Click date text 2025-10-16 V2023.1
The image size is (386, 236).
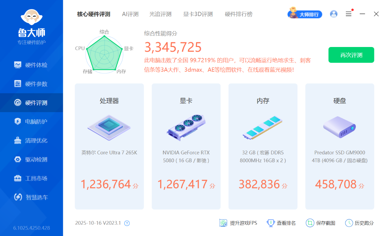pyautogui.click(x=98, y=223)
